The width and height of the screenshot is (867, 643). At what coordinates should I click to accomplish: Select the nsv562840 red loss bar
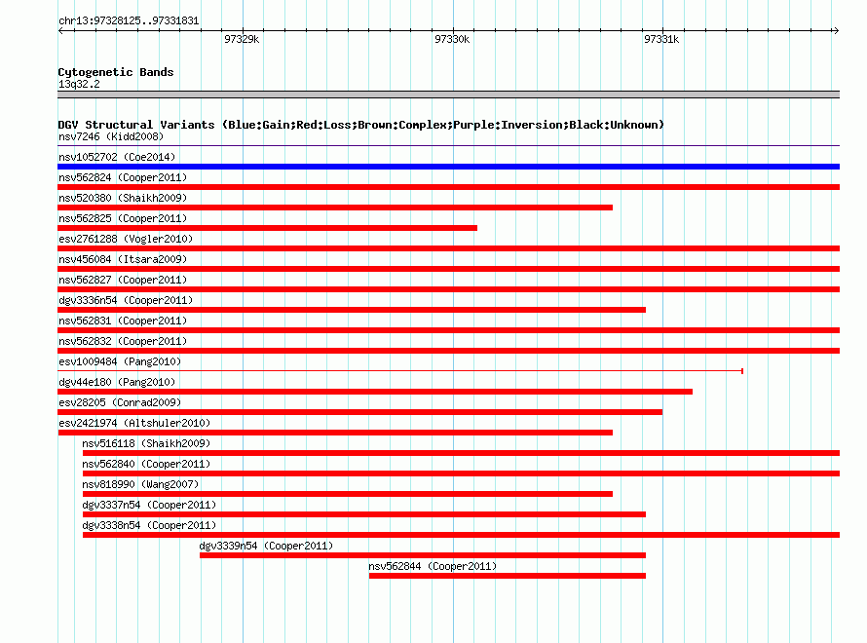point(461,473)
